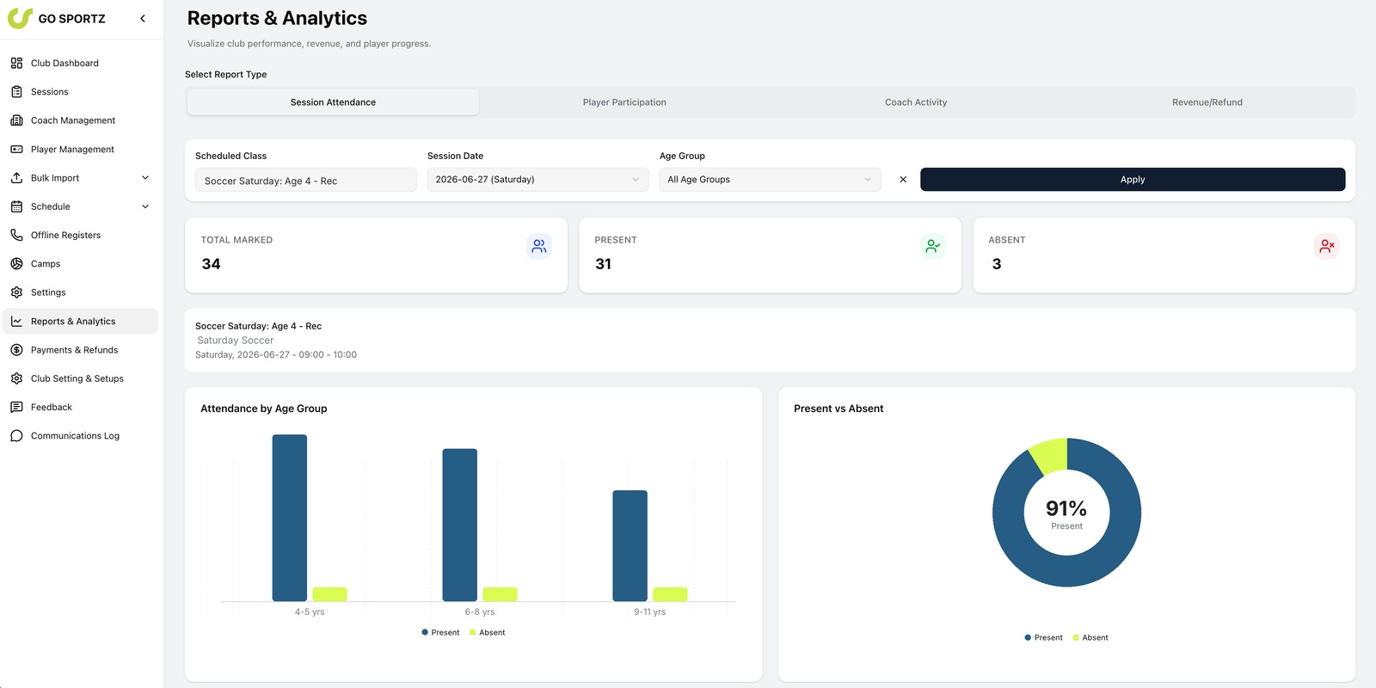This screenshot has width=1376, height=688.
Task: Click the Payments & Refunds dollar icon
Action: click(x=16, y=350)
